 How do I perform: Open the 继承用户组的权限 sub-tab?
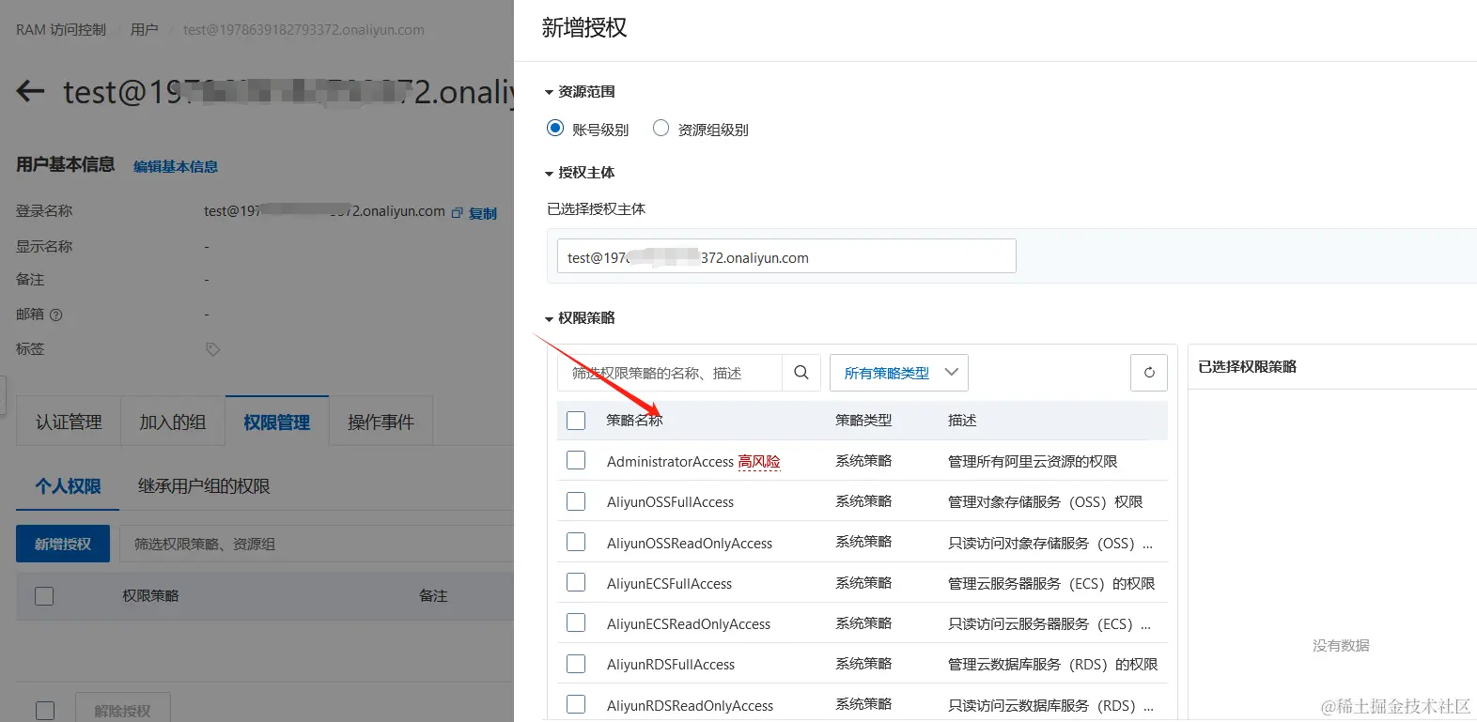204,486
